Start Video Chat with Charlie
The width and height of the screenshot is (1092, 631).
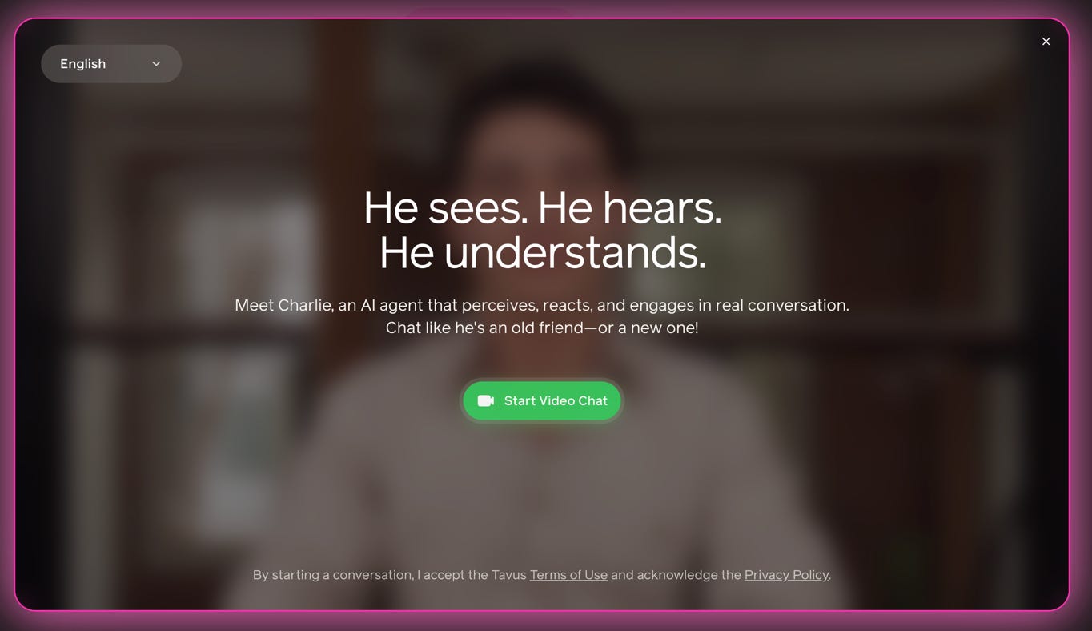tap(542, 400)
